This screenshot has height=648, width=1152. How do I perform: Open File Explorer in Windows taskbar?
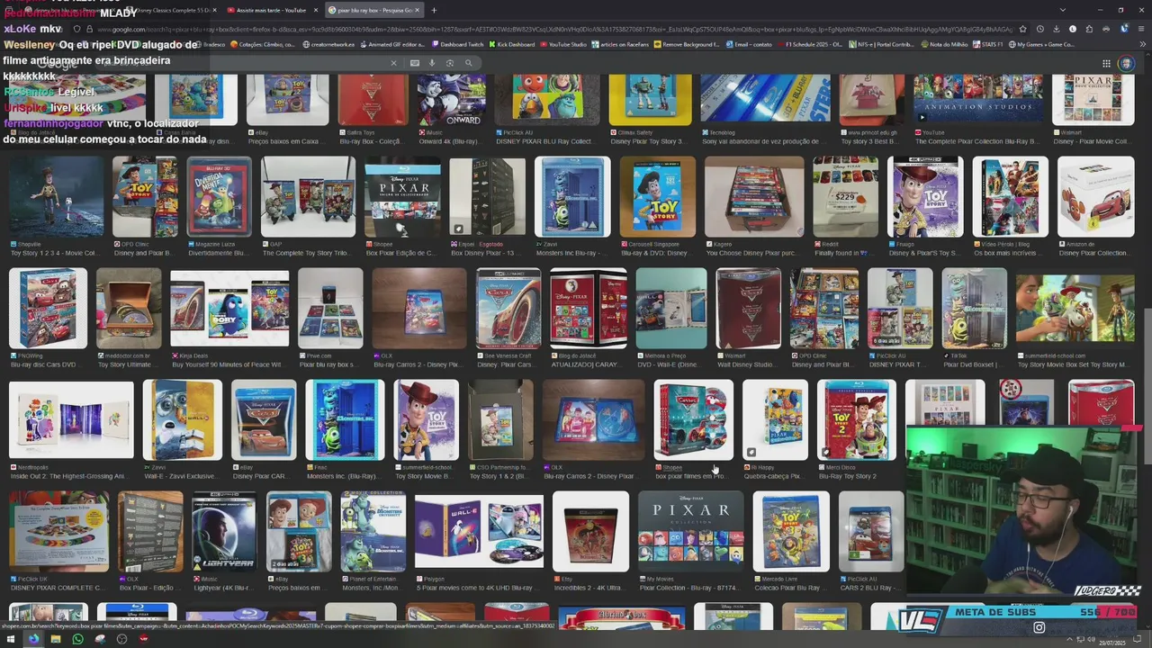(55, 639)
